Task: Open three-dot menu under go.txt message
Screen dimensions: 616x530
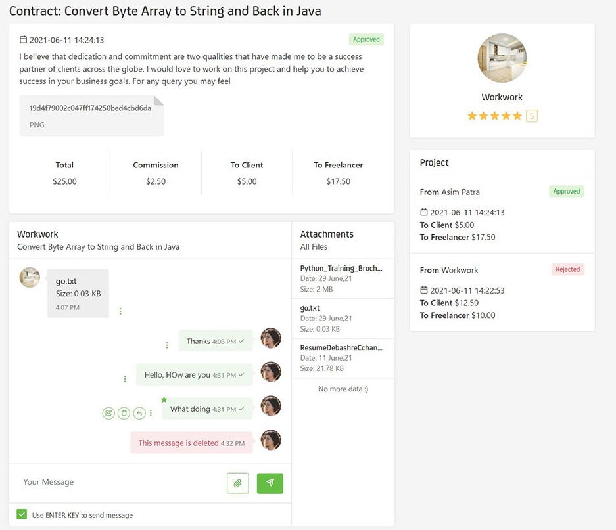Action: [120, 311]
